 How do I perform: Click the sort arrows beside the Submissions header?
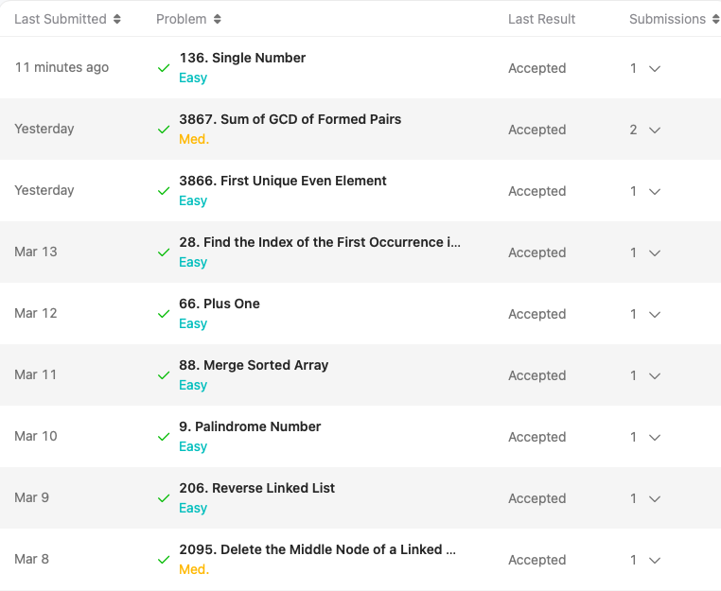click(715, 19)
